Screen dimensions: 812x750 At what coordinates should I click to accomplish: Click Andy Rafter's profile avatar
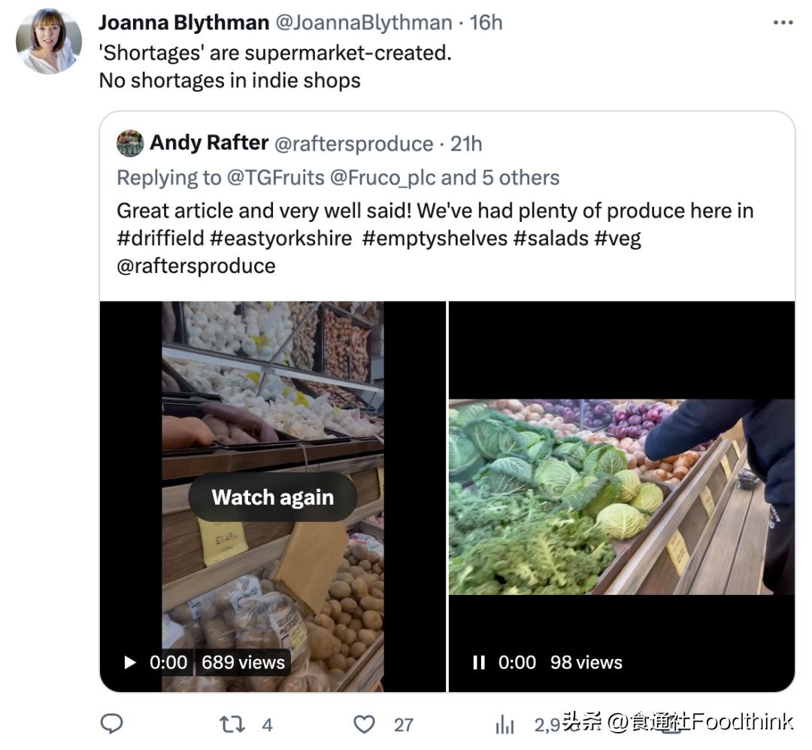[129, 143]
